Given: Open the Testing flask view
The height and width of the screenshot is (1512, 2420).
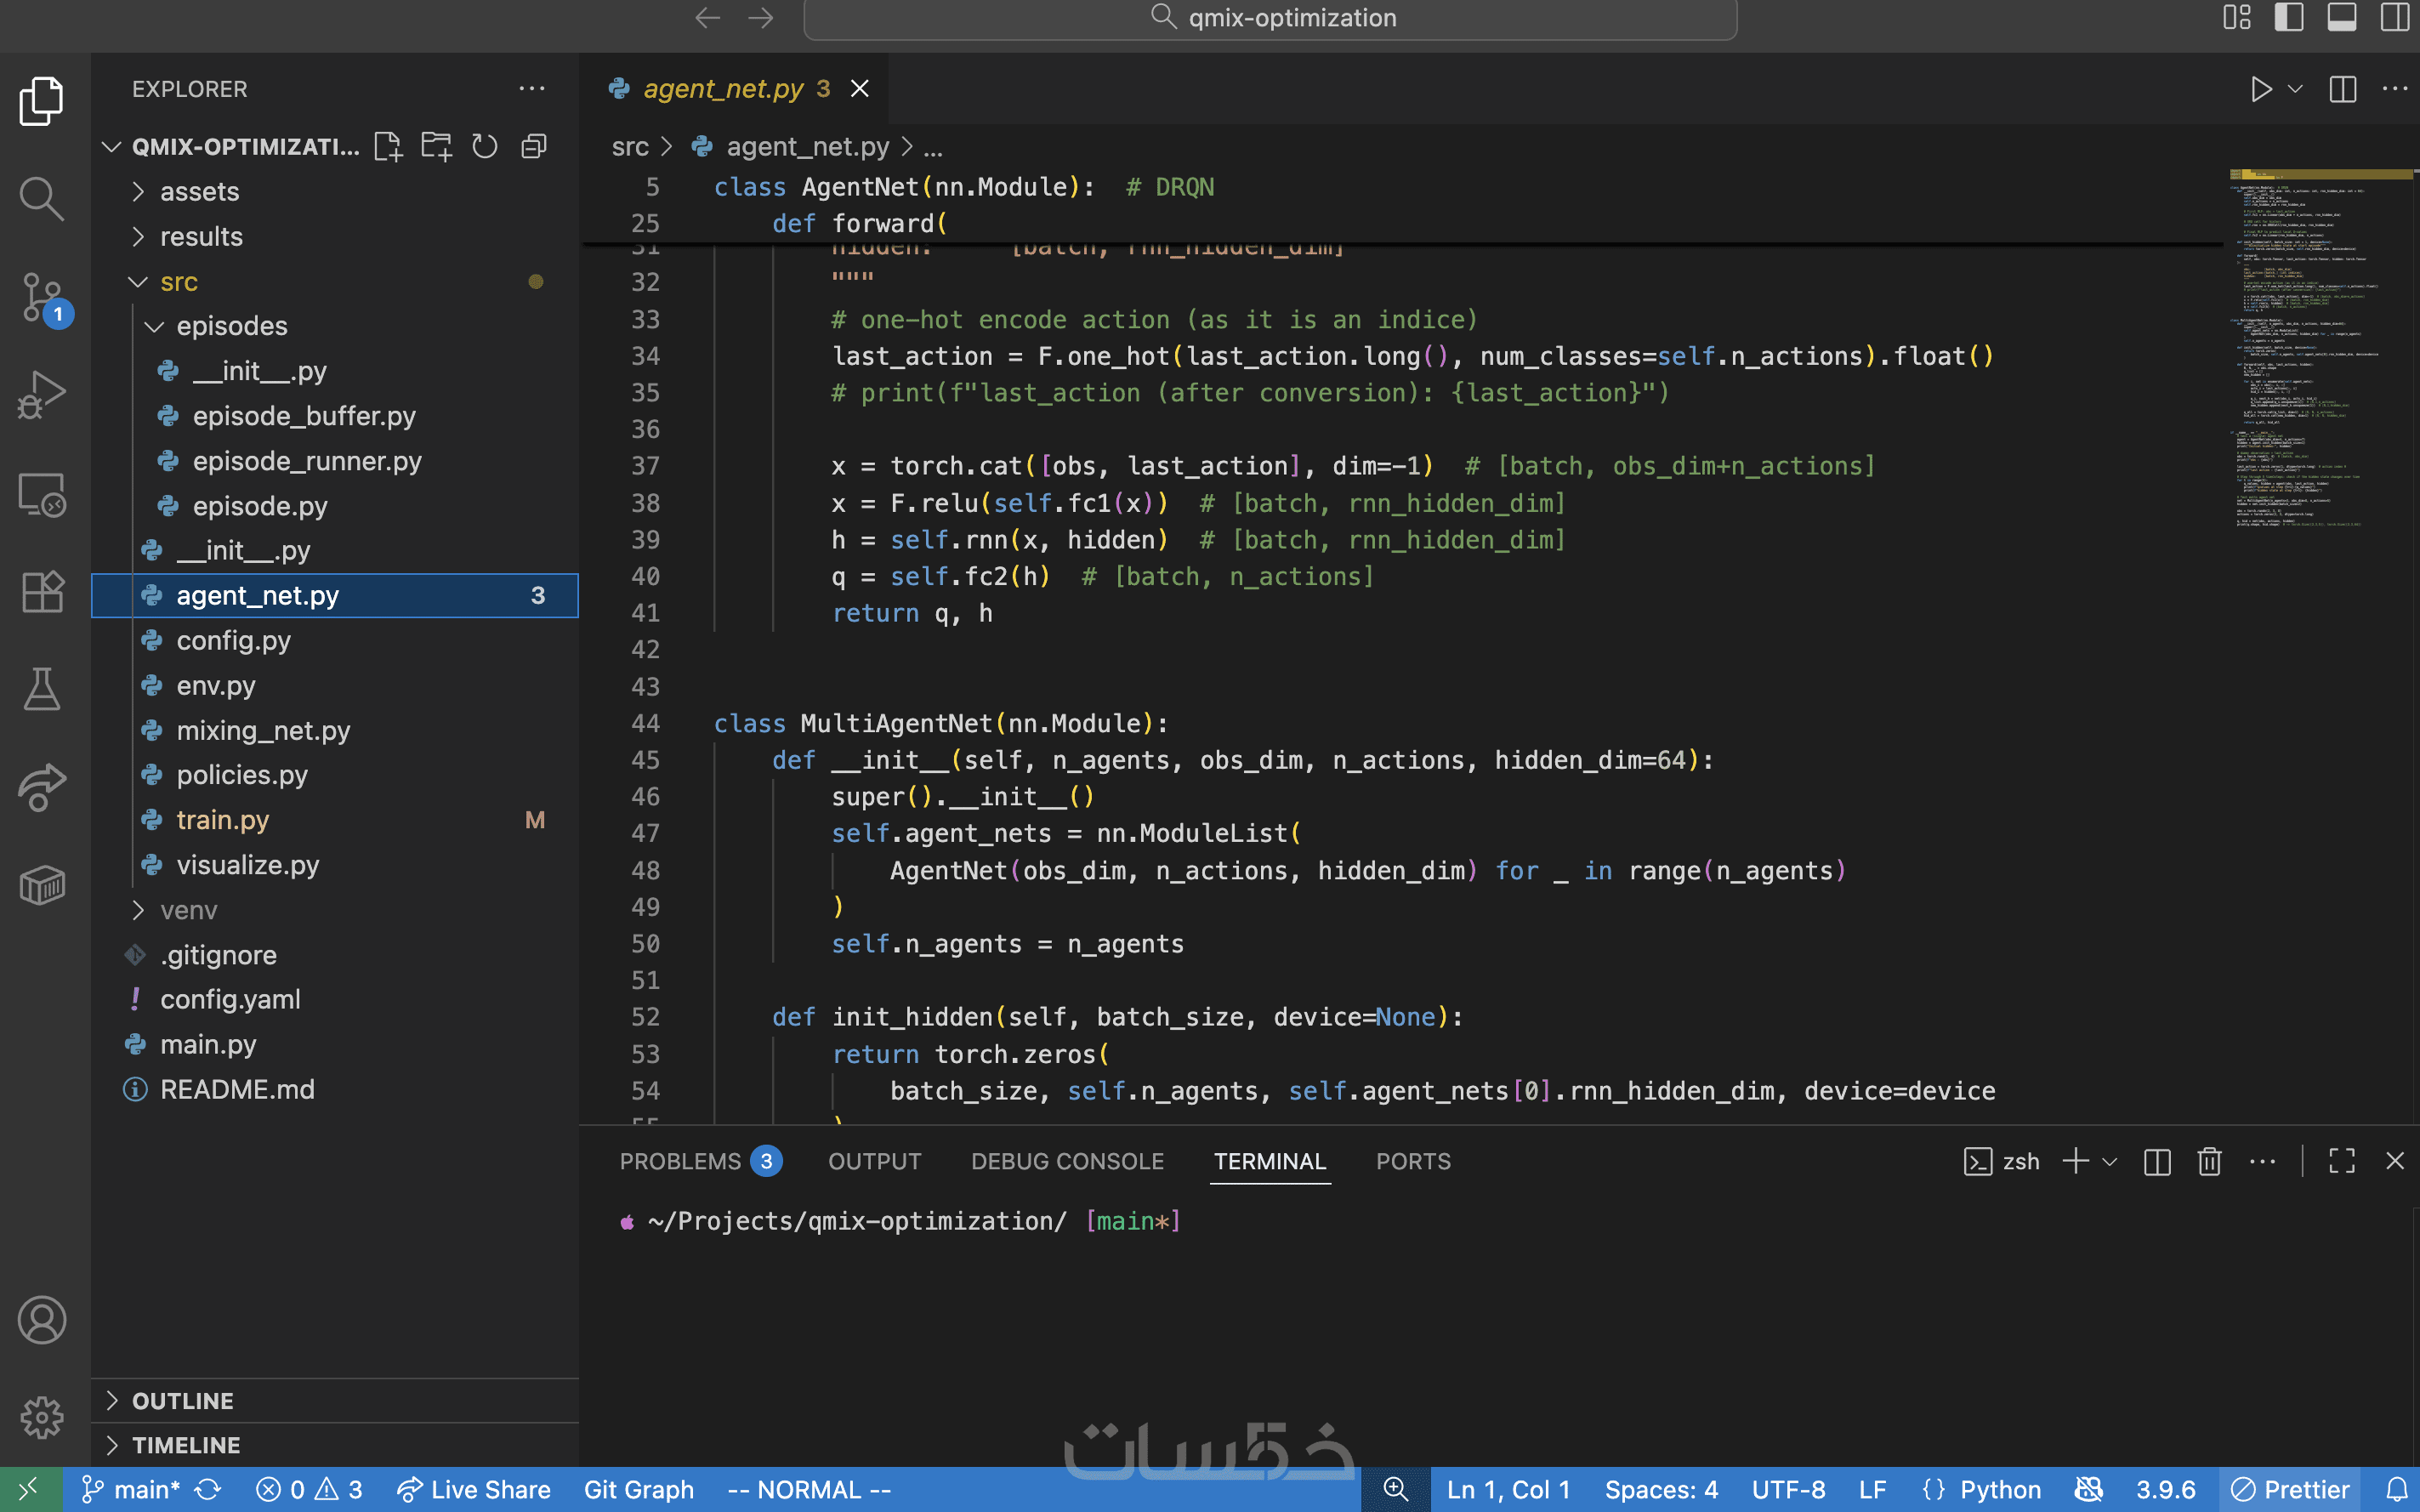Looking at the screenshot, I should (x=42, y=689).
